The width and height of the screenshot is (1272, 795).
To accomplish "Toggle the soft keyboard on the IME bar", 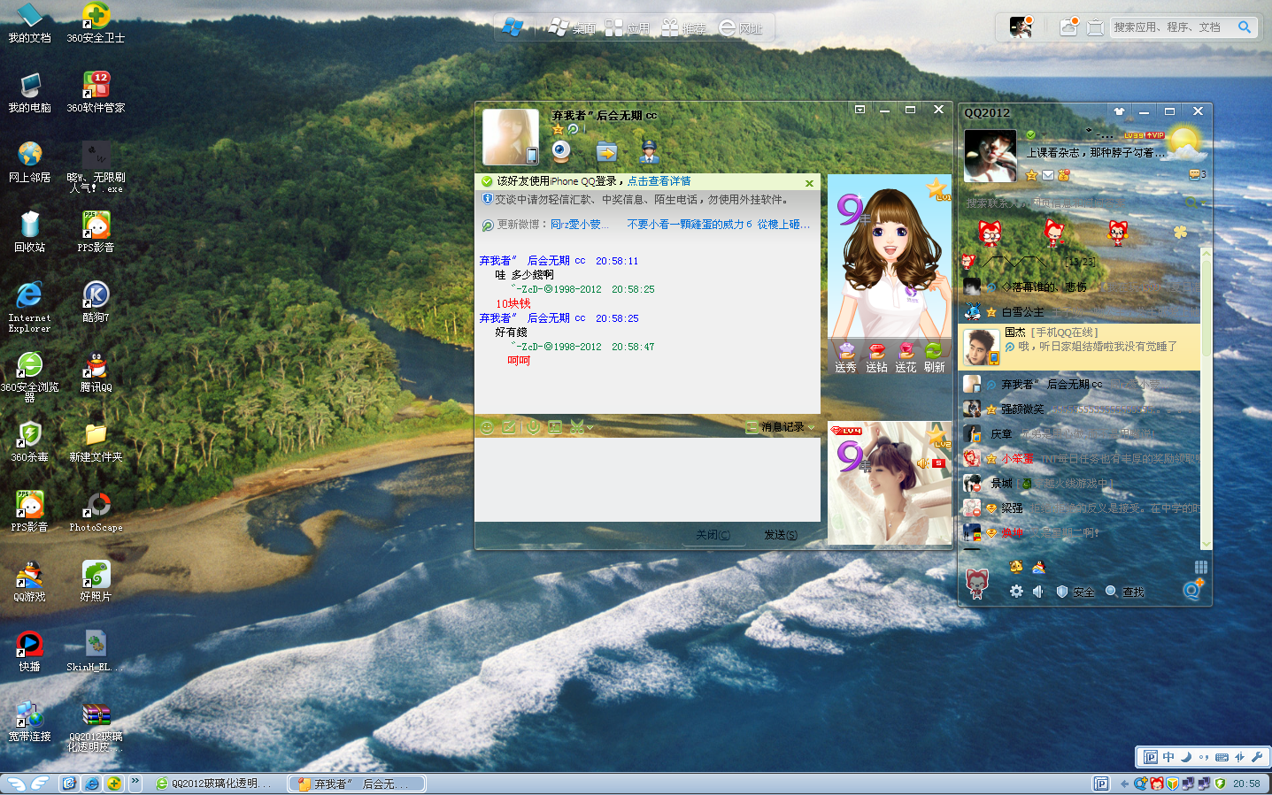I will coord(1222,757).
